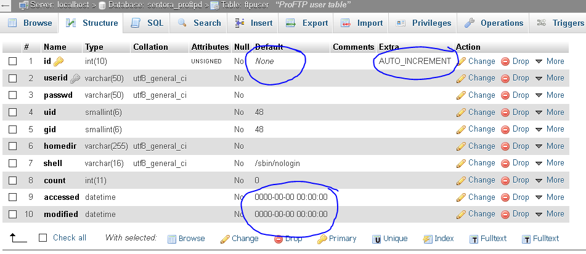586x254 pixels.
Task: Expand More options for passwd row
Action: point(550,95)
